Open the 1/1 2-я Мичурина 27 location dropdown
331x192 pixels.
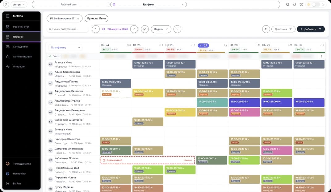click(x=65, y=18)
